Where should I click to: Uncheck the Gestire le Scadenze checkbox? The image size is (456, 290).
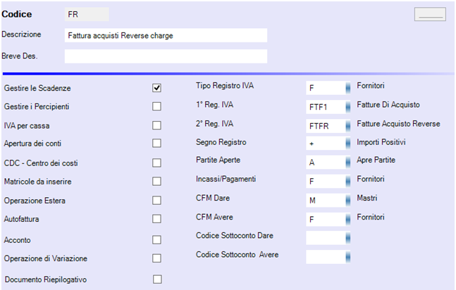click(156, 88)
